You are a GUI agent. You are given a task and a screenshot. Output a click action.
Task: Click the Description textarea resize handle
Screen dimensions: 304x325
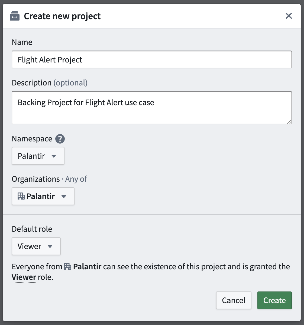click(289, 122)
